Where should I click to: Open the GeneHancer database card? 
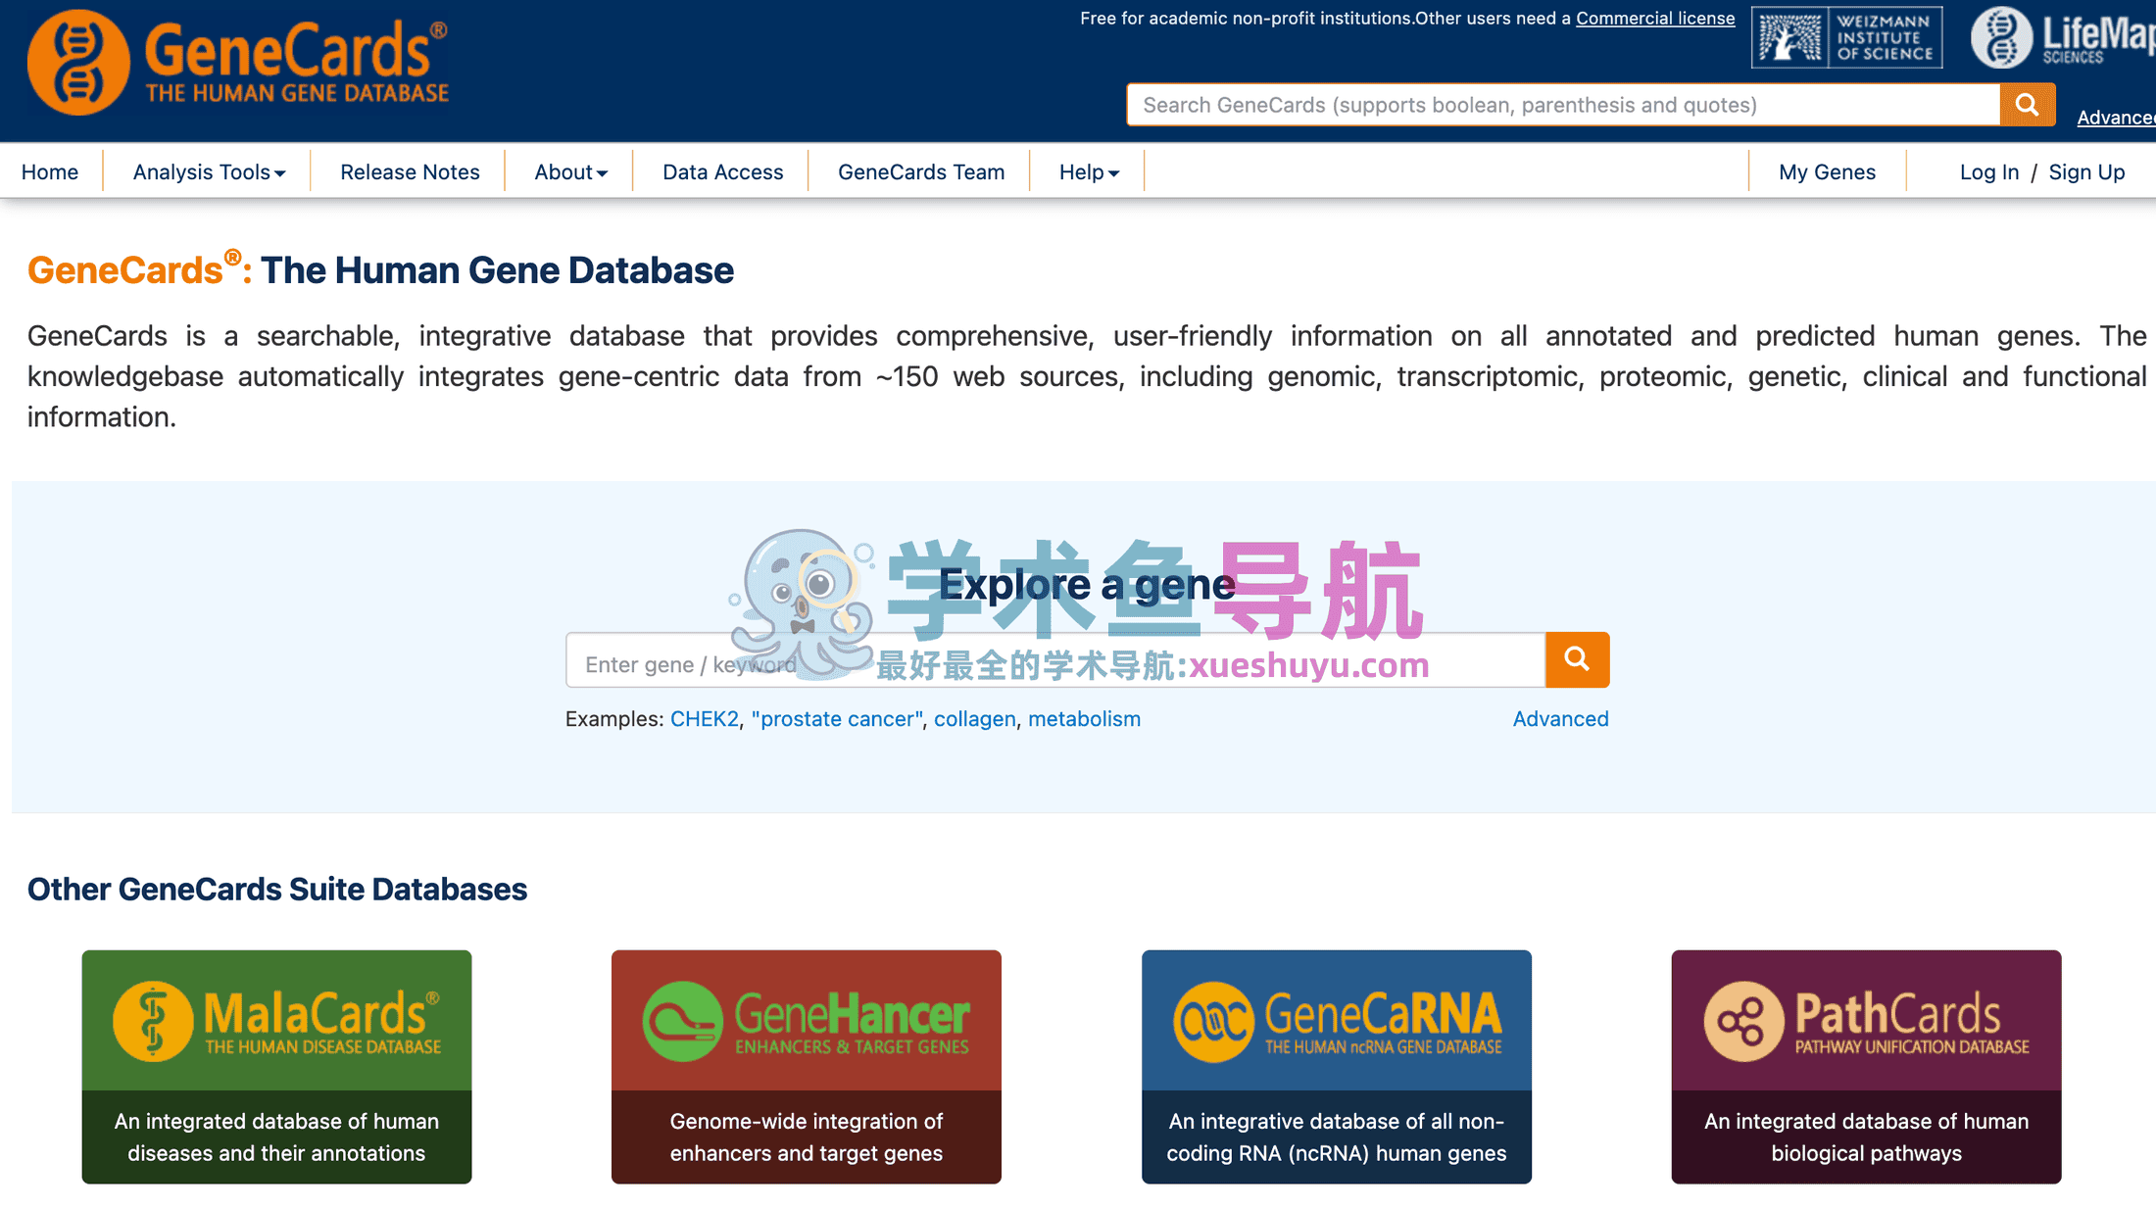806,1066
